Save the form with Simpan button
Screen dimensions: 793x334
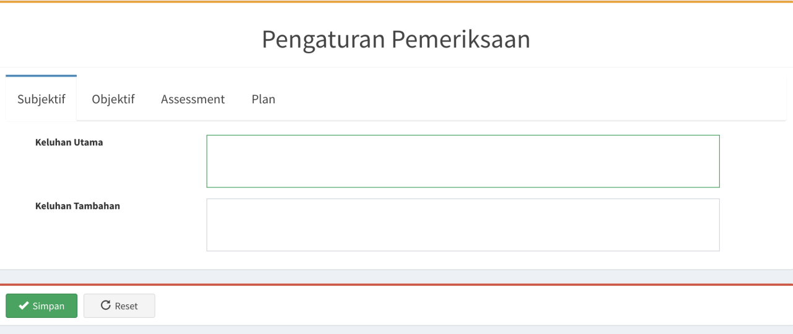(42, 306)
